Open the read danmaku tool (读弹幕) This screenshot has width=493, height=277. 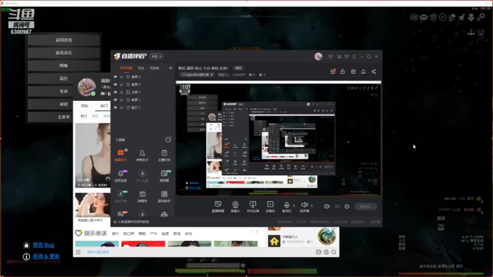(164, 176)
